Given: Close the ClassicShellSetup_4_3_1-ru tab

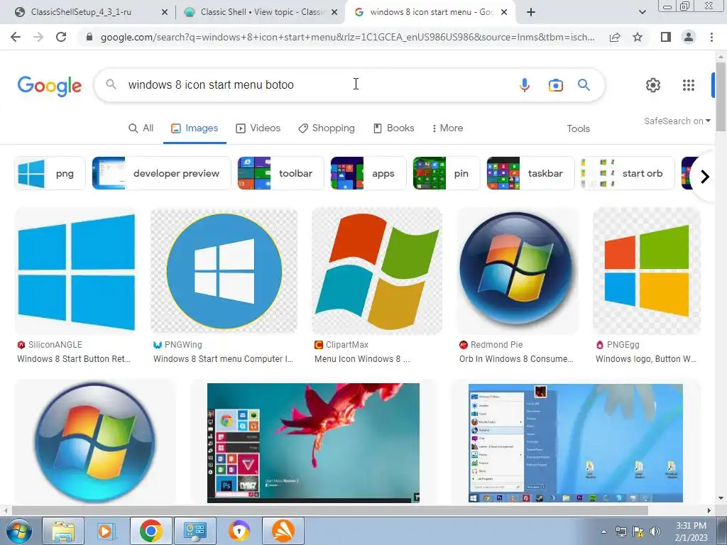Looking at the screenshot, I should (x=164, y=12).
